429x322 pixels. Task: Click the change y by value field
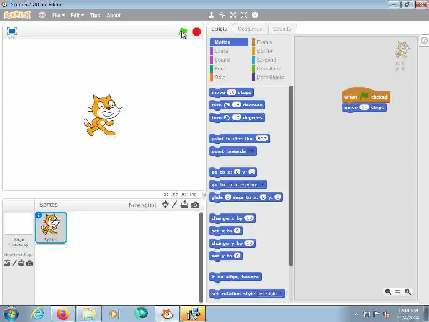[x=249, y=244]
